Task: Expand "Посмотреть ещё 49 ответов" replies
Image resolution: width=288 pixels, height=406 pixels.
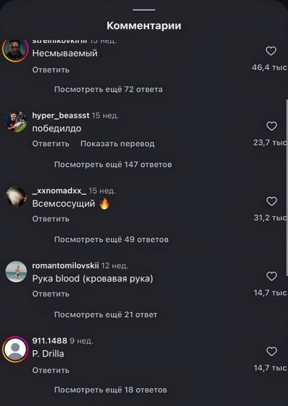Action: tap(111, 239)
